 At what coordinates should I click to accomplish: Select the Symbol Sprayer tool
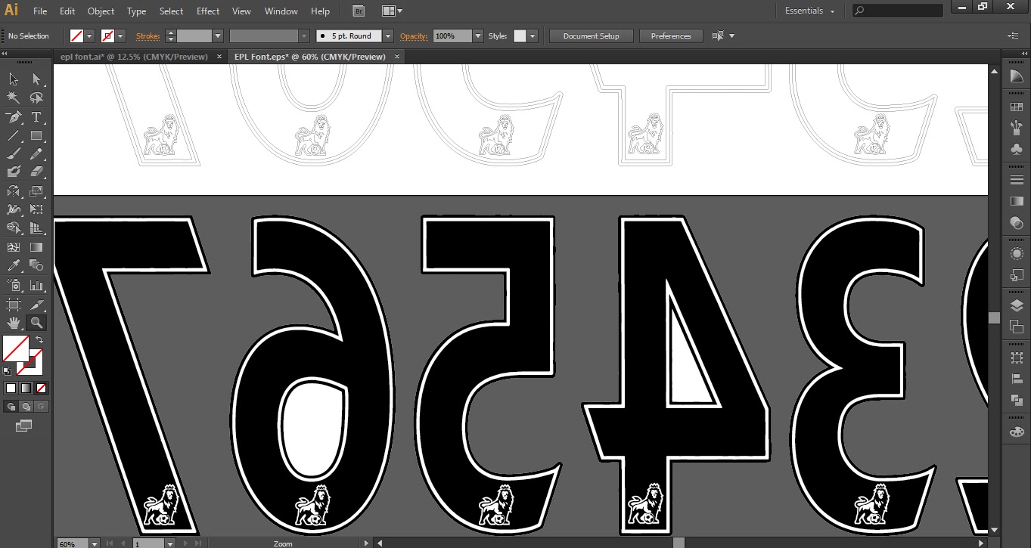(14, 285)
